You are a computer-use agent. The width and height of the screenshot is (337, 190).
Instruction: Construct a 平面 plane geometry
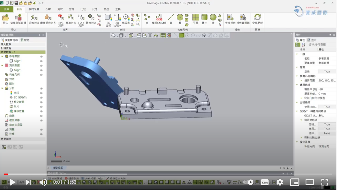pyautogui.click(x=196, y=19)
